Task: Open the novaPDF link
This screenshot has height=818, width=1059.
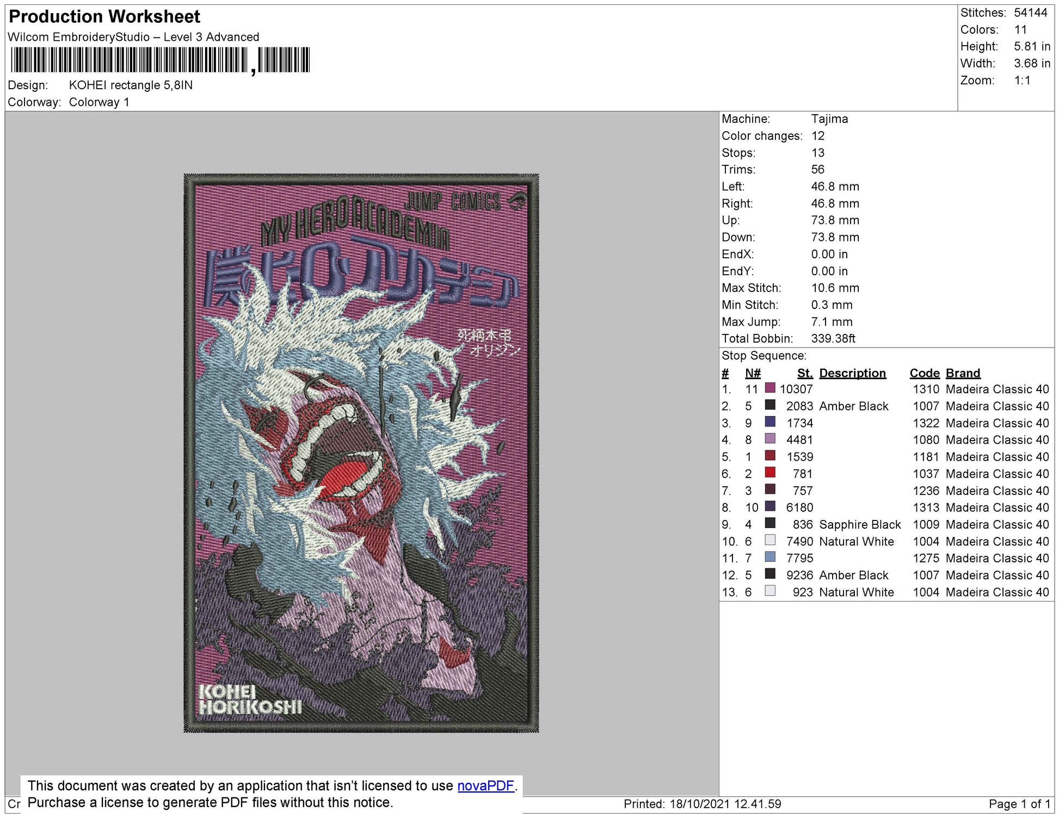Action: (485, 786)
